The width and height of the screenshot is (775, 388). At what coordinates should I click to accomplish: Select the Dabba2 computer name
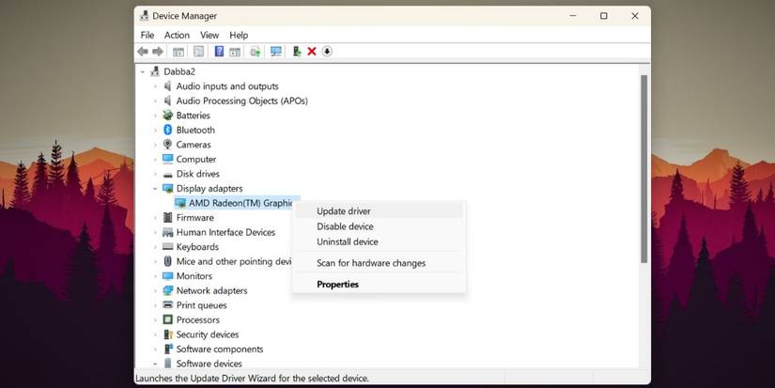[179, 71]
